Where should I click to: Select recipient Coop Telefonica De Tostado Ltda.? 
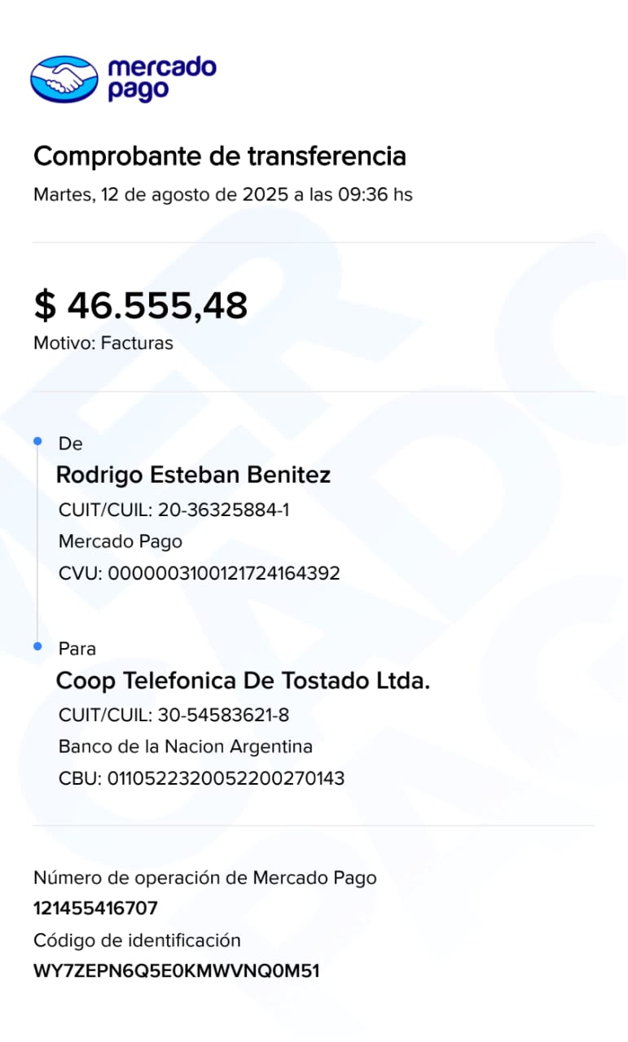point(243,681)
